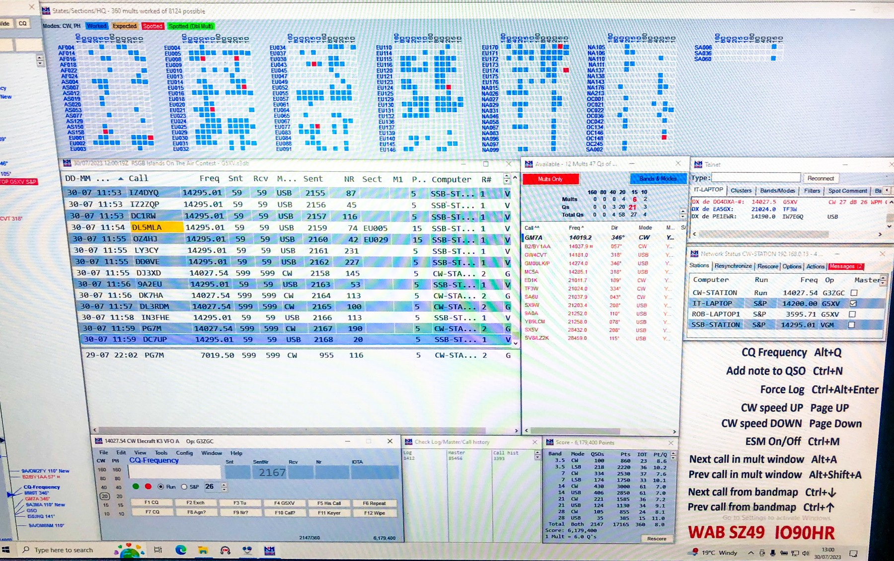Click the F1 CQ message button
This screenshot has width=894, height=561.
151,502
